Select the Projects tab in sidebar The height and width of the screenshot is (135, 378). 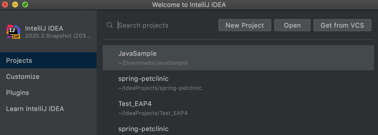(48, 60)
